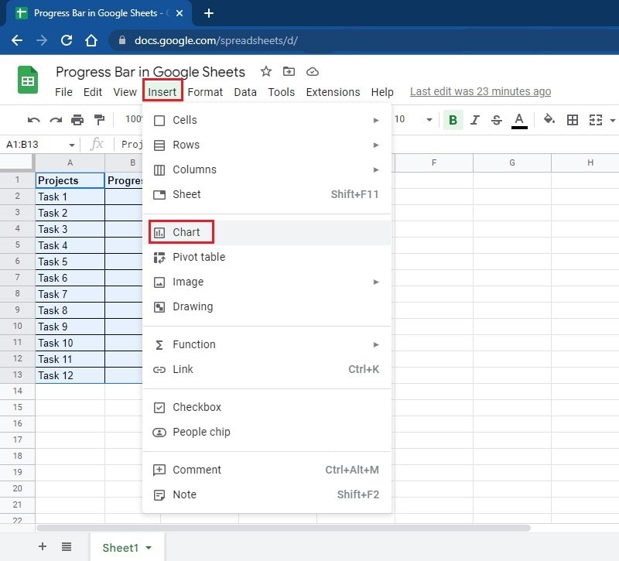Toggle bold formatting

(453, 120)
